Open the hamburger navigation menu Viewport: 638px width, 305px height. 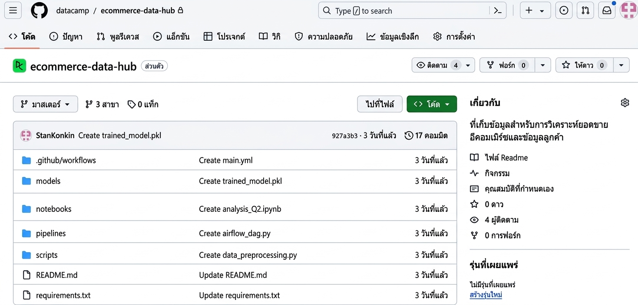pyautogui.click(x=13, y=10)
